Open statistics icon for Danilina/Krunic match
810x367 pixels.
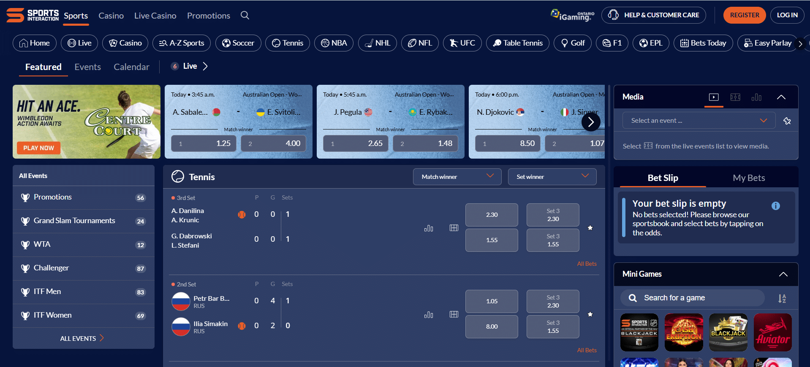pos(429,228)
